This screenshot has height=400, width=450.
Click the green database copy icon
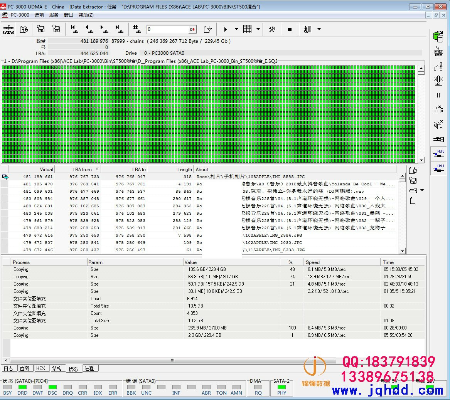pyautogui.click(x=438, y=36)
